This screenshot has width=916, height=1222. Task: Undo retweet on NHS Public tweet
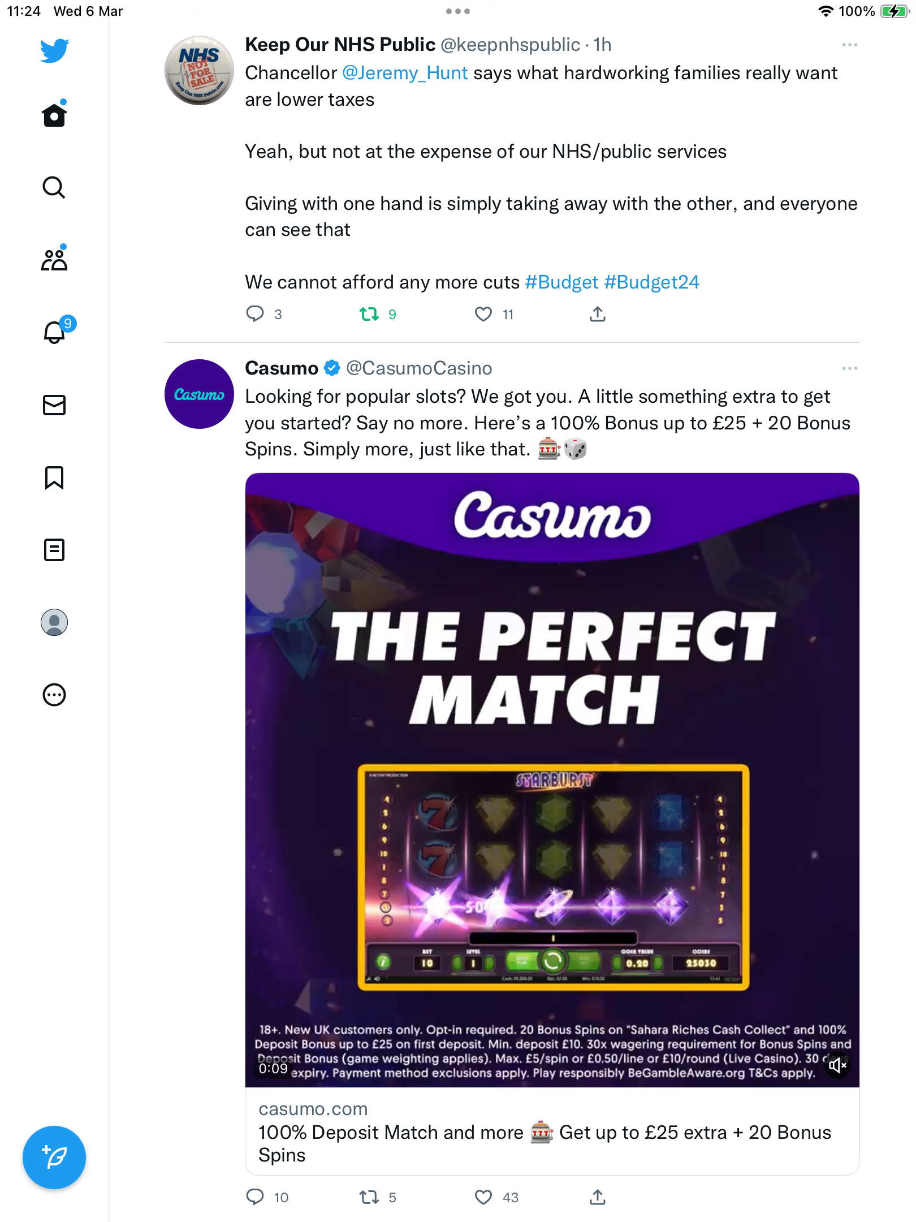(369, 314)
